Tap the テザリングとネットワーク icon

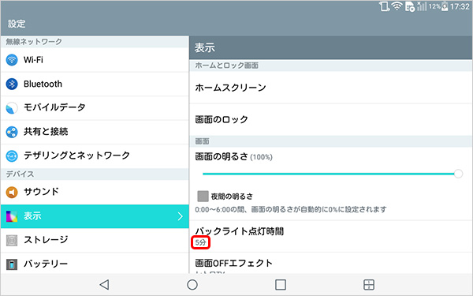pyautogui.click(x=12, y=155)
